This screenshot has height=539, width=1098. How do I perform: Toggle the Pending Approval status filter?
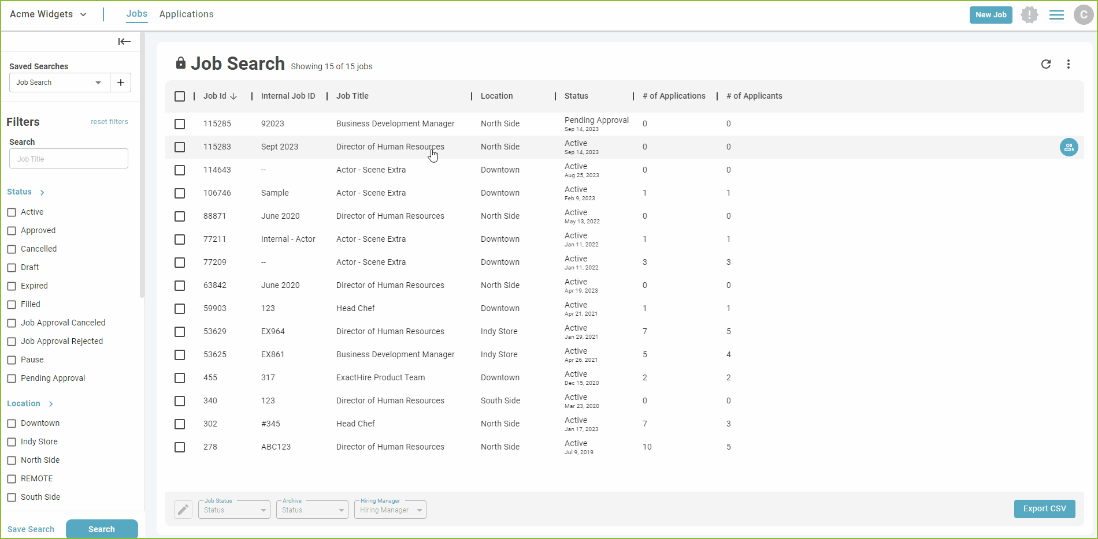point(12,379)
